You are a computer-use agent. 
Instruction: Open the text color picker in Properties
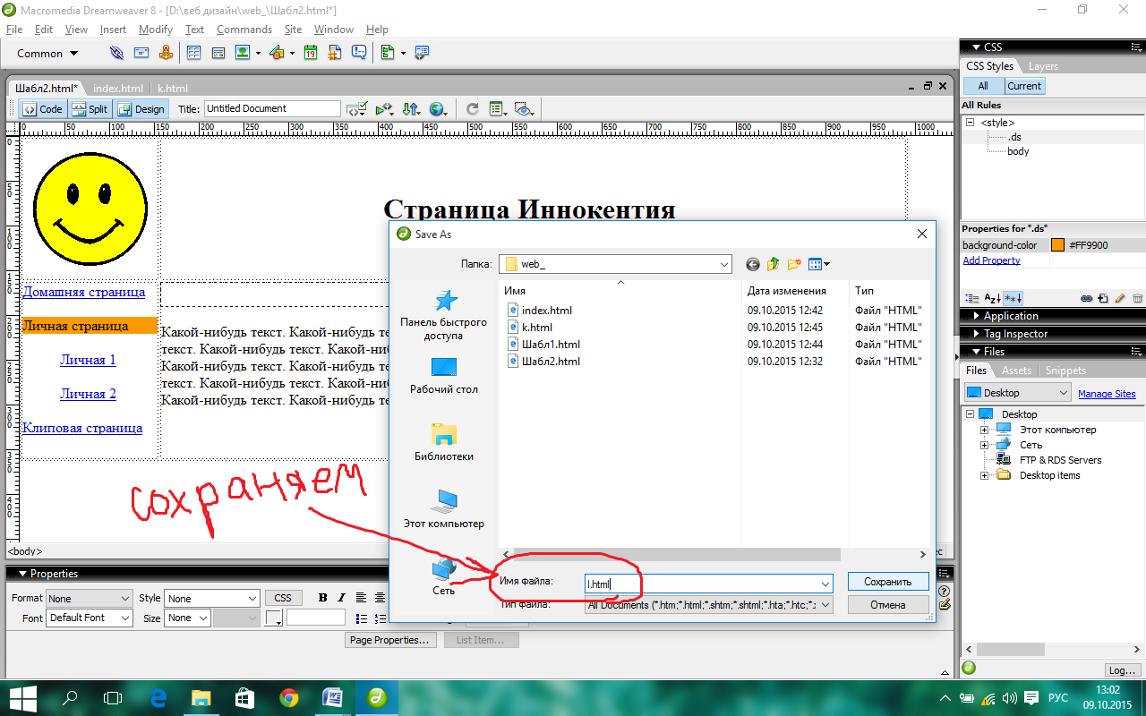275,618
